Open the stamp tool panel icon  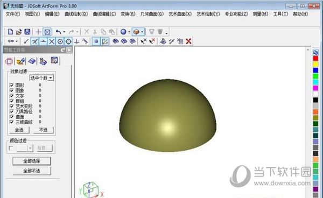[x=43, y=61]
